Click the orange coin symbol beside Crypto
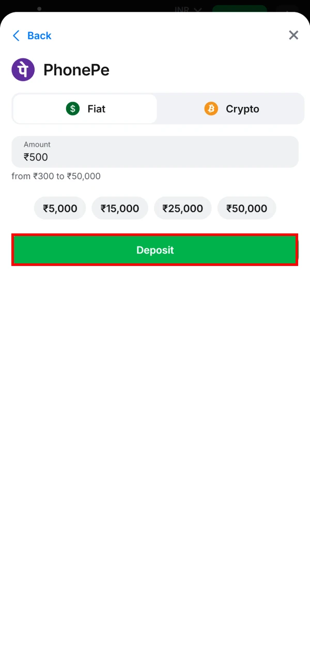310x661 pixels. point(211,108)
